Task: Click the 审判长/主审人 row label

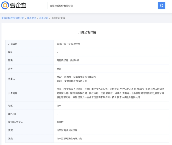Action: (x=16, y=122)
